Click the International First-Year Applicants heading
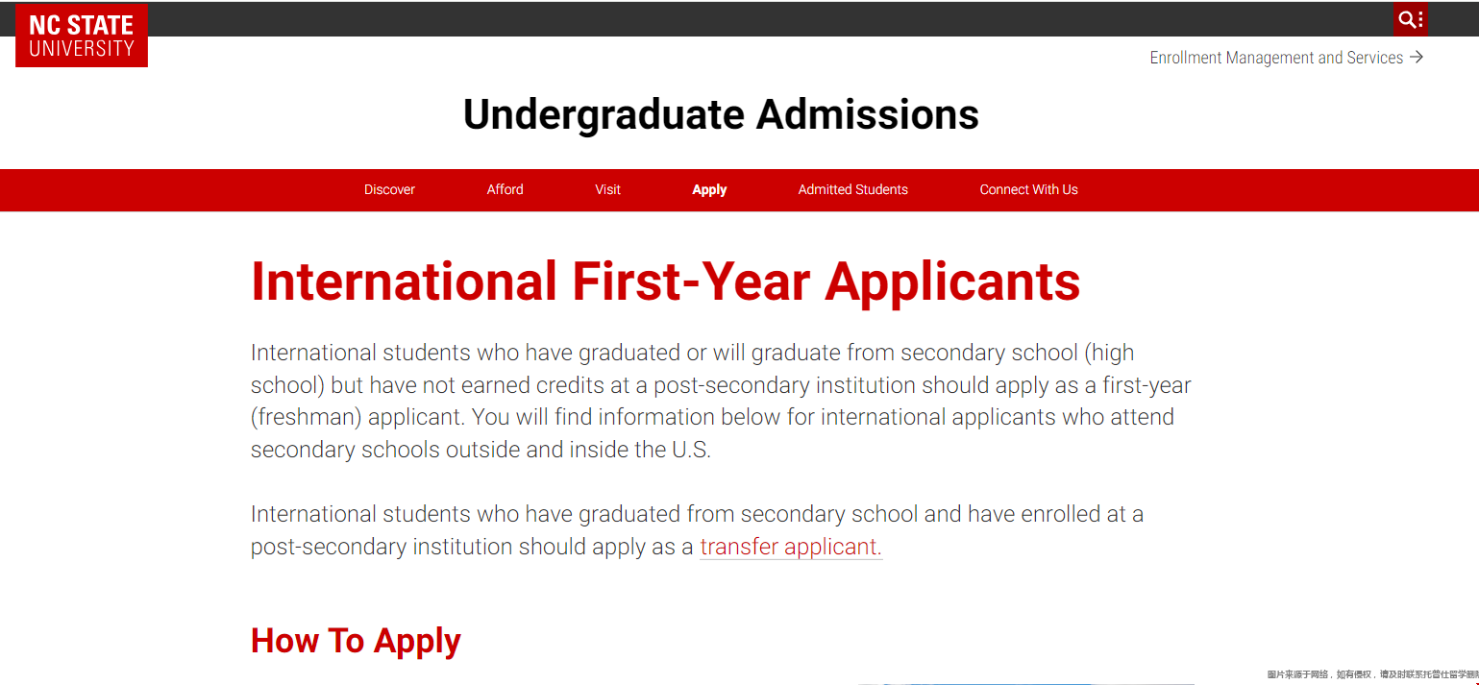This screenshot has width=1479, height=685. [x=665, y=281]
